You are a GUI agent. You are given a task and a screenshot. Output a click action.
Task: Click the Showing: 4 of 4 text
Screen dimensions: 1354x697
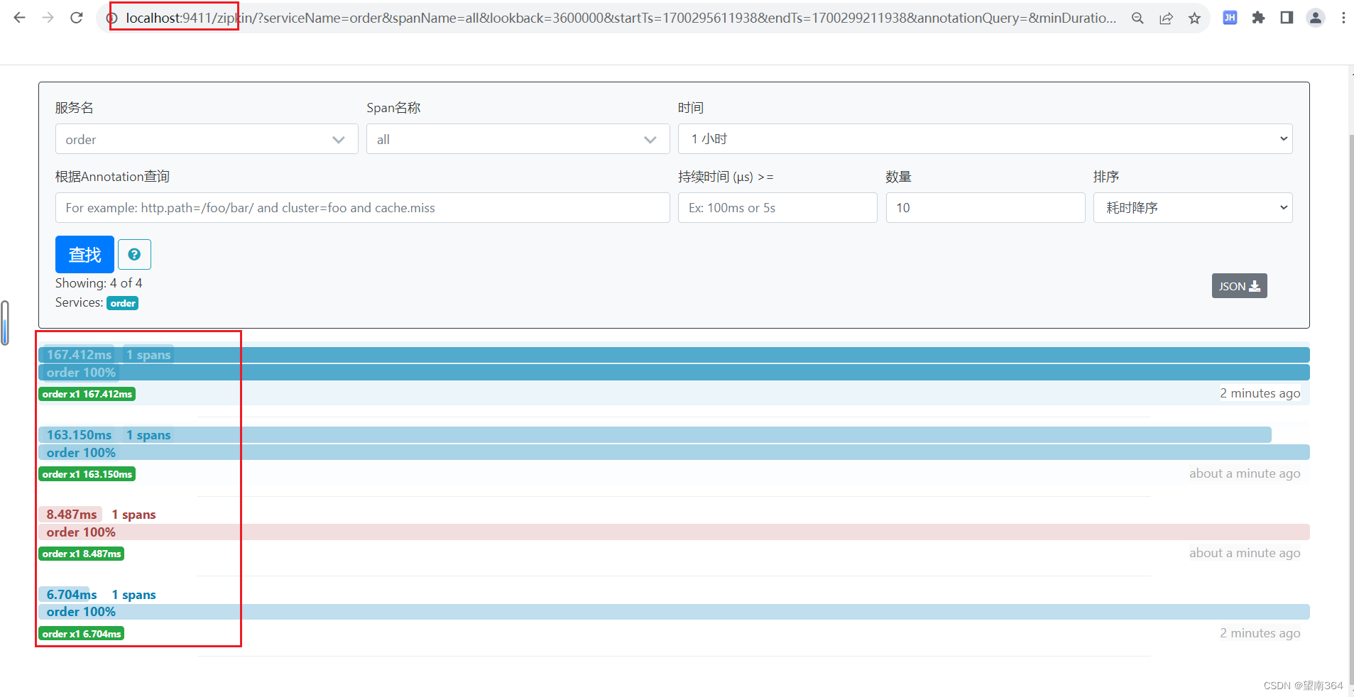pos(99,283)
